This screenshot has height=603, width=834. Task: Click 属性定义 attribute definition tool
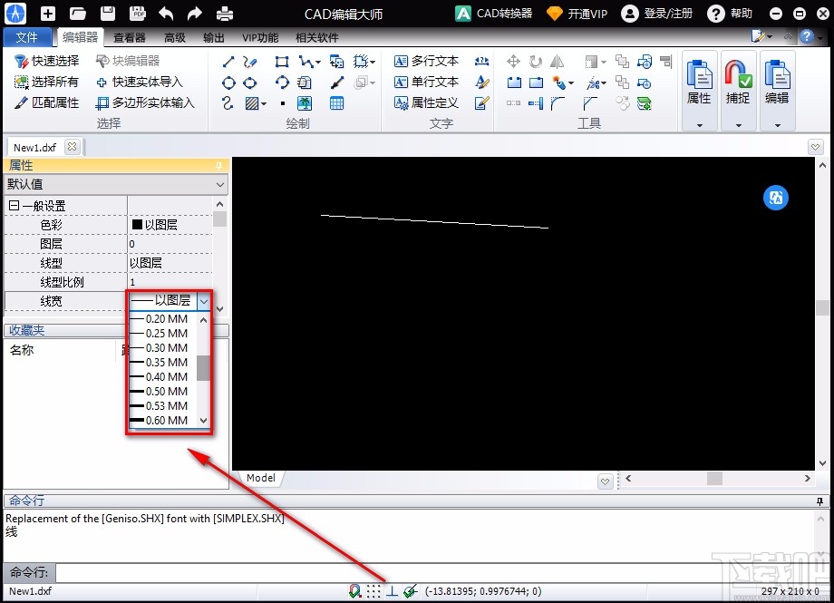[426, 102]
